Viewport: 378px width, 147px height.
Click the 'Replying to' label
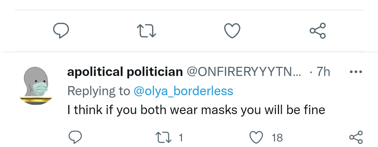(98, 91)
